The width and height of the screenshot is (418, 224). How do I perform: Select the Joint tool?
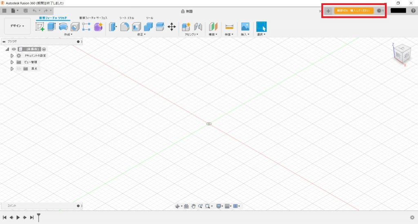198,27
